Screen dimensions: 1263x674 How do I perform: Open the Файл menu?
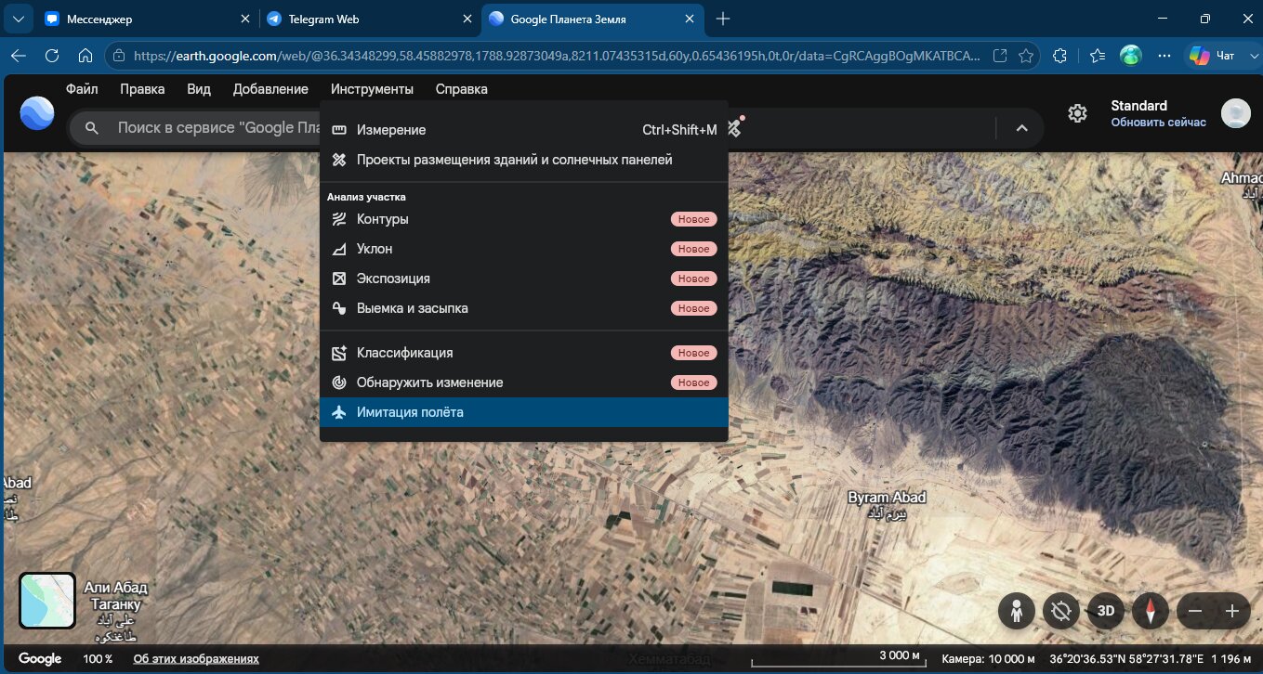(82, 89)
